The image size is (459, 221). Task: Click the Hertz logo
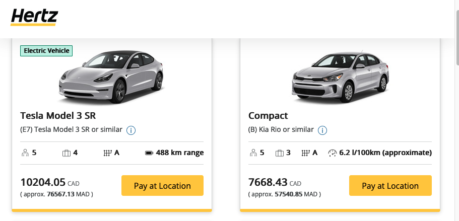[x=34, y=17]
